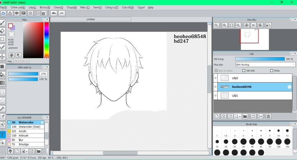297x160 pixels.
Task: Download cloud brush in brush panel
Action: coord(10,151)
